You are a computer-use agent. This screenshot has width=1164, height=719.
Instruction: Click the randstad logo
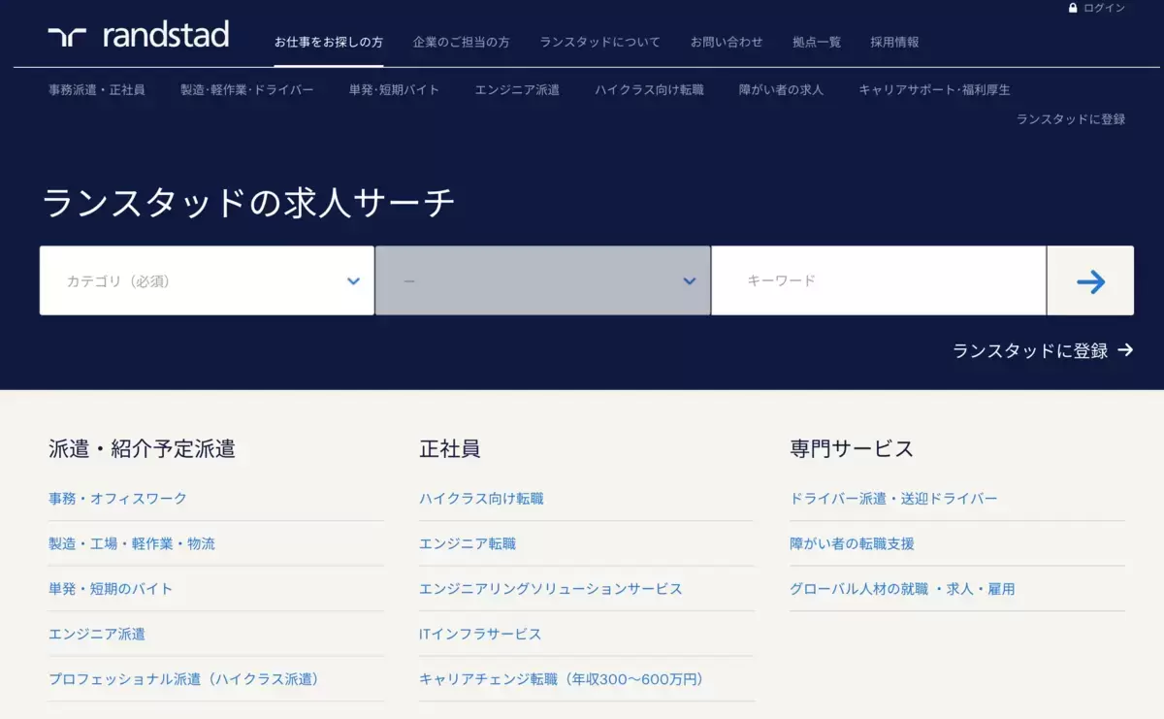click(x=139, y=36)
